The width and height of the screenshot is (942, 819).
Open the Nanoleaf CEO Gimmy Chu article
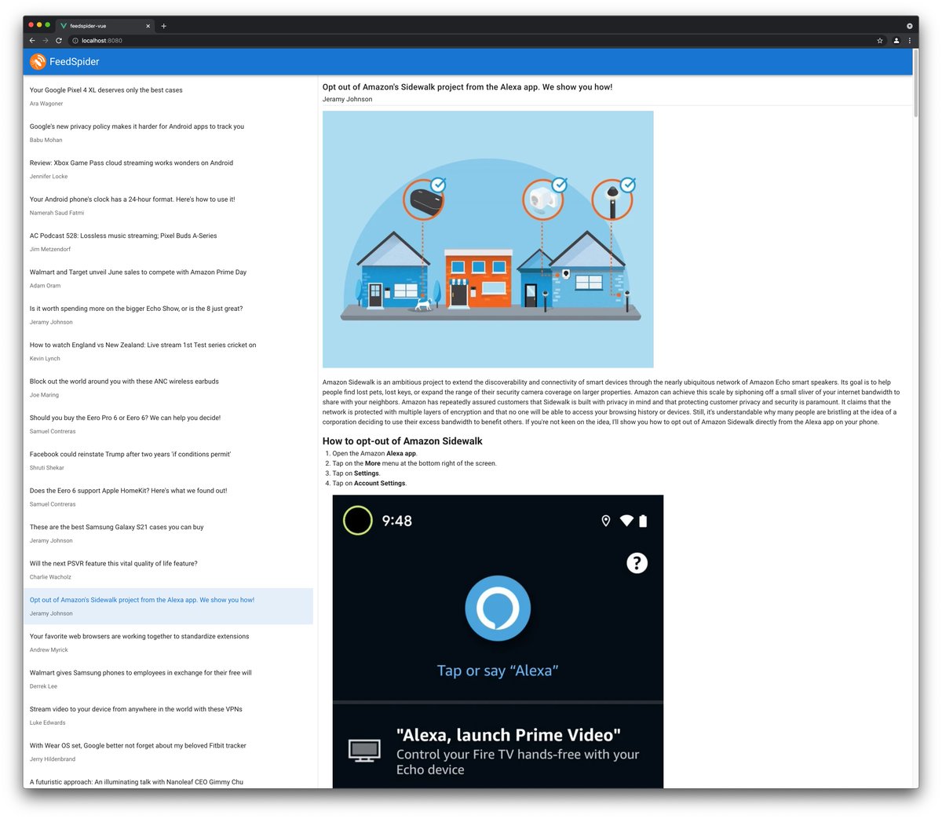(168, 781)
